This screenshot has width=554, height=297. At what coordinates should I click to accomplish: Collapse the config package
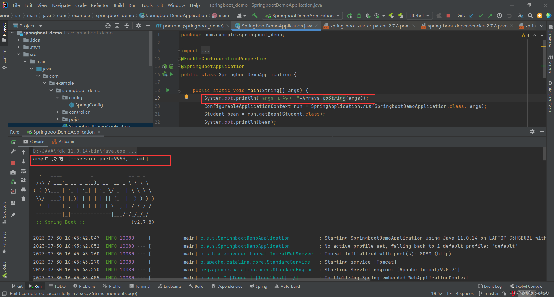[x=57, y=97]
